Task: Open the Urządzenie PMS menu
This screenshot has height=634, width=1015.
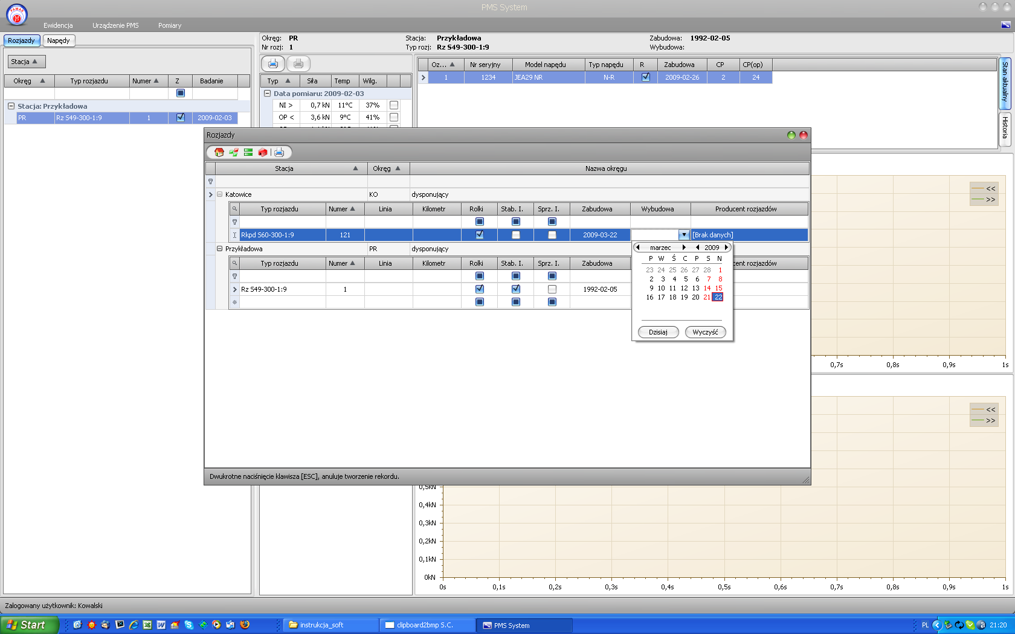Action: point(115,25)
